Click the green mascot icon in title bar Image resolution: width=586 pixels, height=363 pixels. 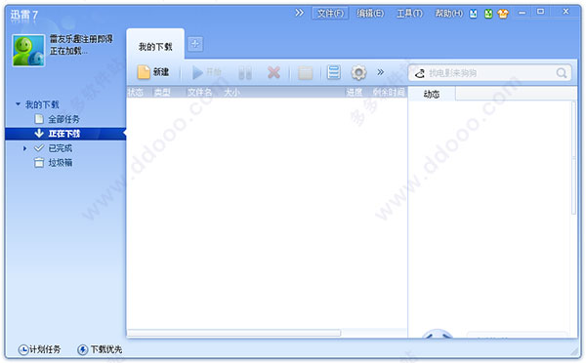pos(488,15)
